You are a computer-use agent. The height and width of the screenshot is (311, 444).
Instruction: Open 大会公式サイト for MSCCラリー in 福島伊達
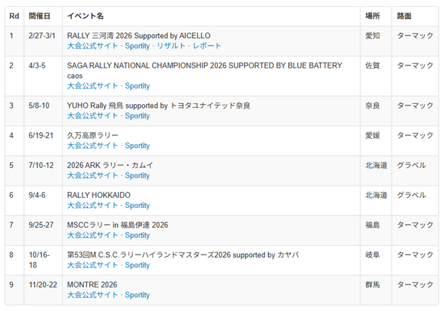click(92, 235)
